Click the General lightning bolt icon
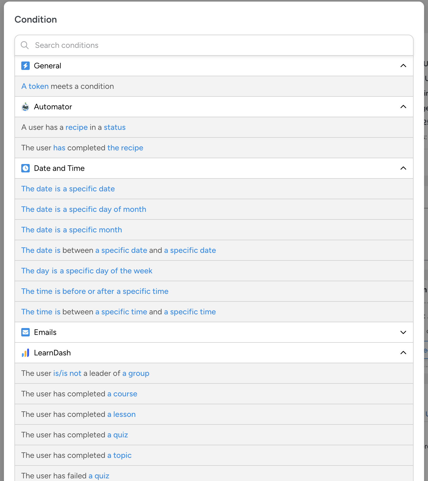The height and width of the screenshot is (481, 428). pyautogui.click(x=25, y=66)
